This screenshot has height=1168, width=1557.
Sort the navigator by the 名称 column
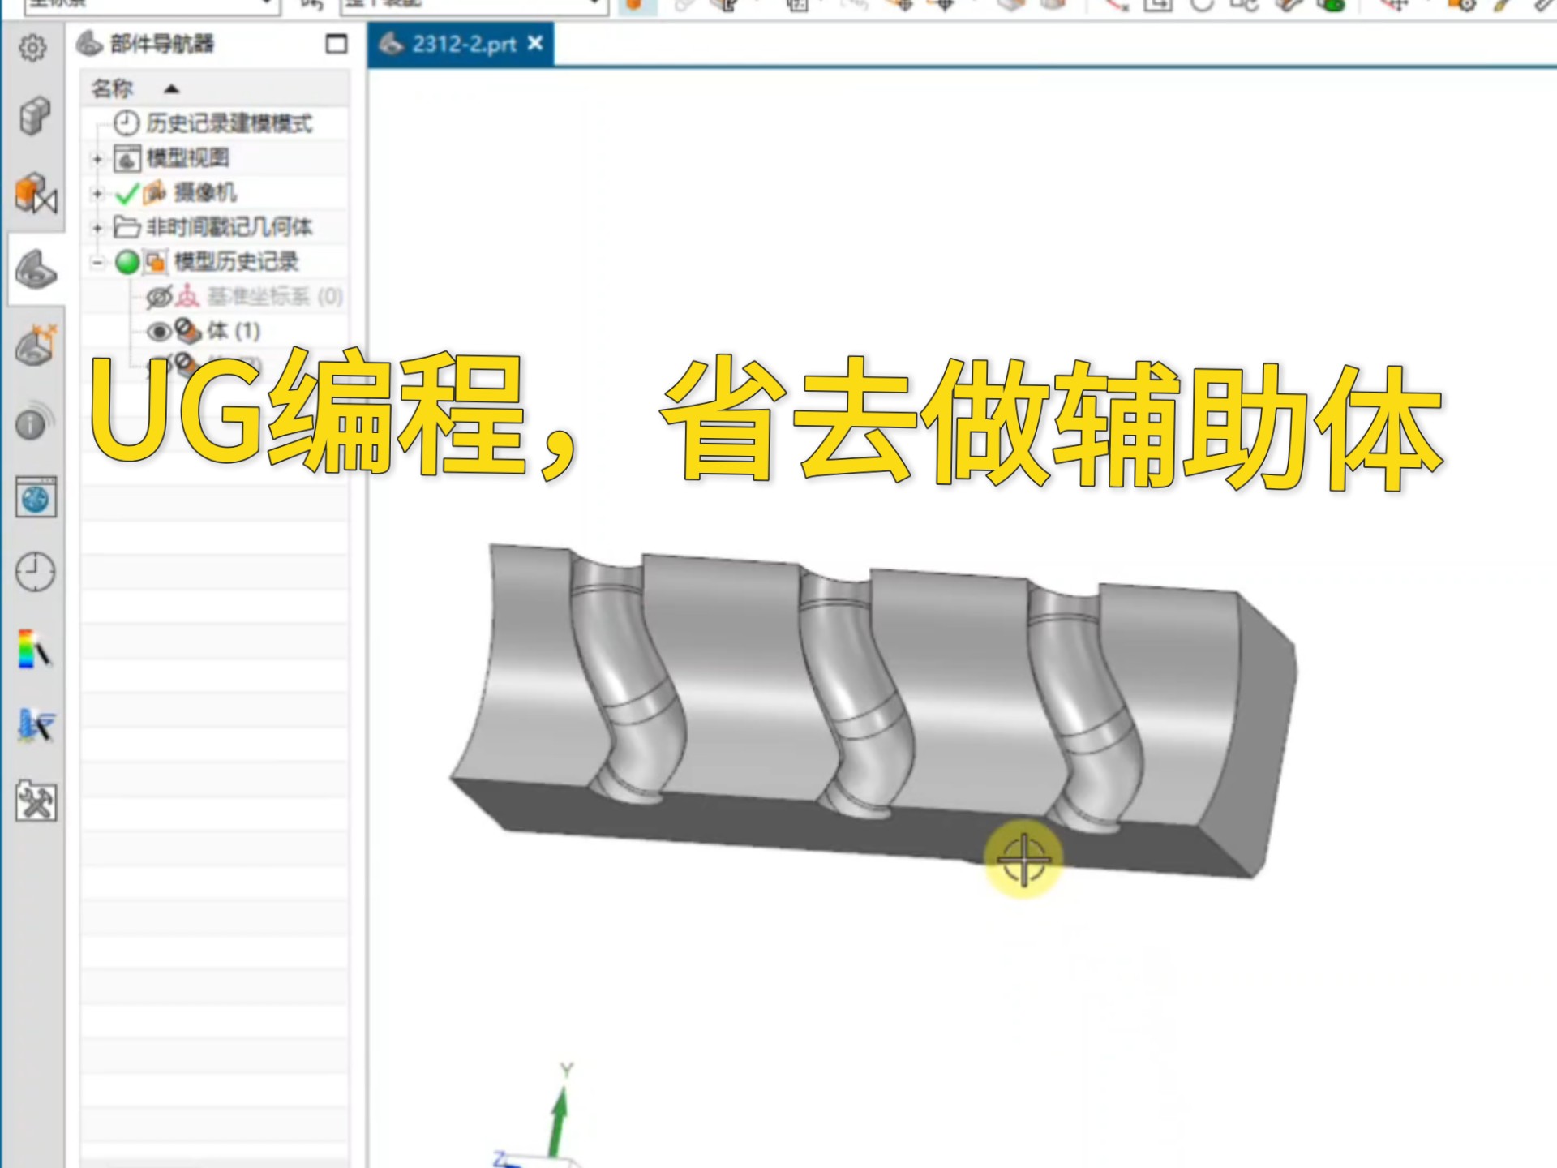tap(114, 88)
